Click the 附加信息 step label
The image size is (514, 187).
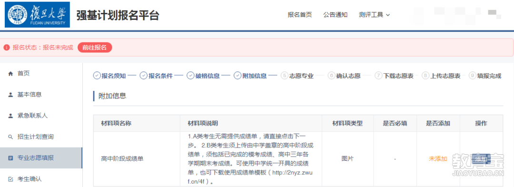tap(254, 76)
